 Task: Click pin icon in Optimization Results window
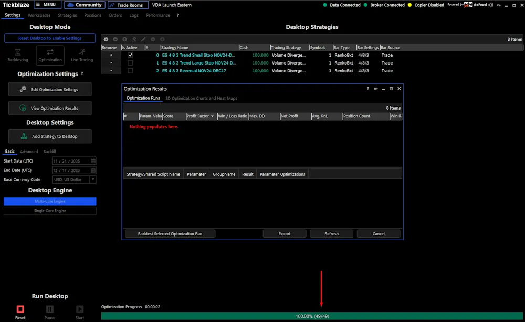pyautogui.click(x=376, y=89)
